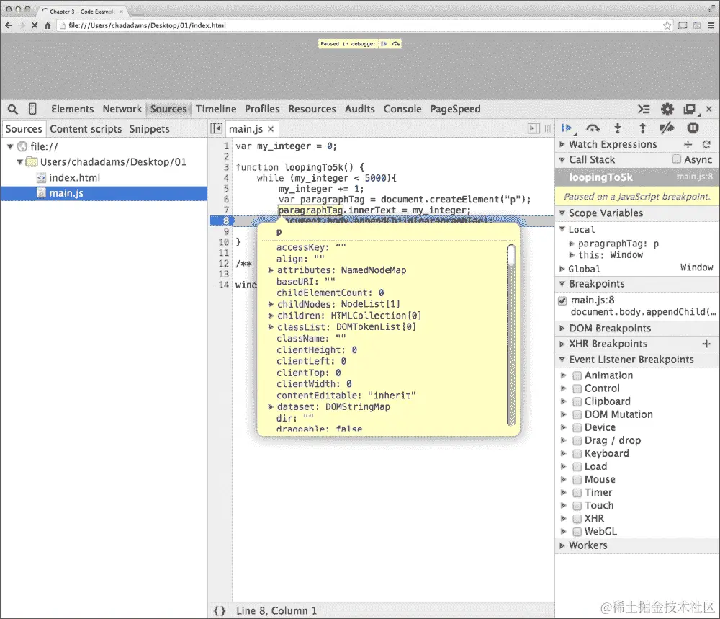Screen dimensions: 720x619
Task: Enable Mouse event listener breakpoints
Action: tap(577, 480)
